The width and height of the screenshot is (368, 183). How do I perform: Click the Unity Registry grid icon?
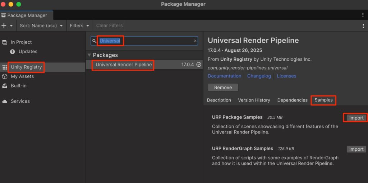[4, 67]
